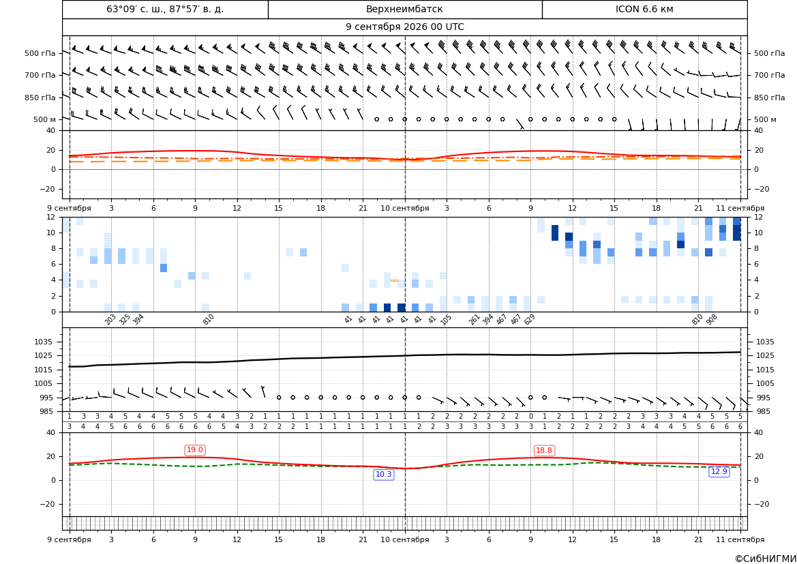Click cloud base value 908
This screenshot has width=797, height=564.
(712, 319)
